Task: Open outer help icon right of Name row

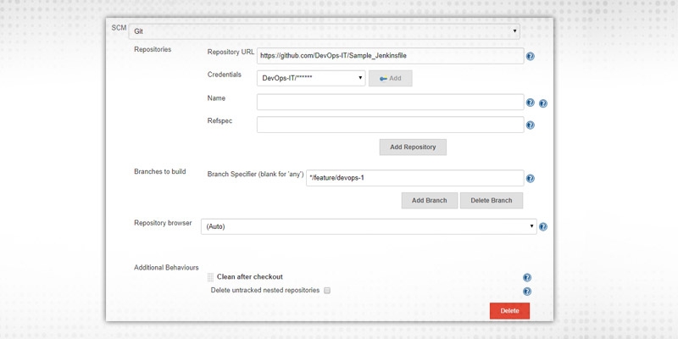Action: [x=543, y=103]
